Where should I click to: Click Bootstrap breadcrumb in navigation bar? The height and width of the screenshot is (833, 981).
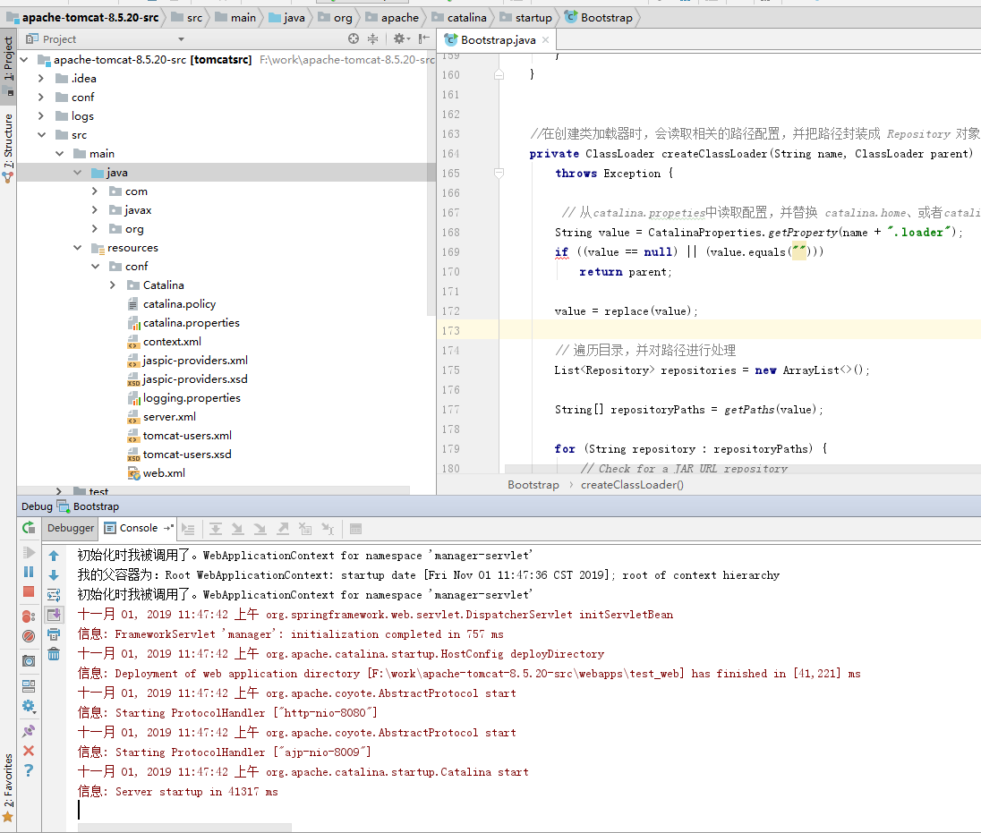(599, 18)
